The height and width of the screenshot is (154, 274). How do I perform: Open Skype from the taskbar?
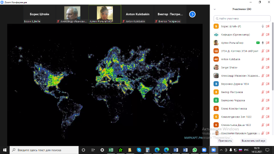coord(139,150)
